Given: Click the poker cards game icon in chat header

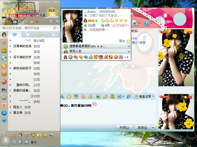Looking at the screenshot, I should pos(135,23).
